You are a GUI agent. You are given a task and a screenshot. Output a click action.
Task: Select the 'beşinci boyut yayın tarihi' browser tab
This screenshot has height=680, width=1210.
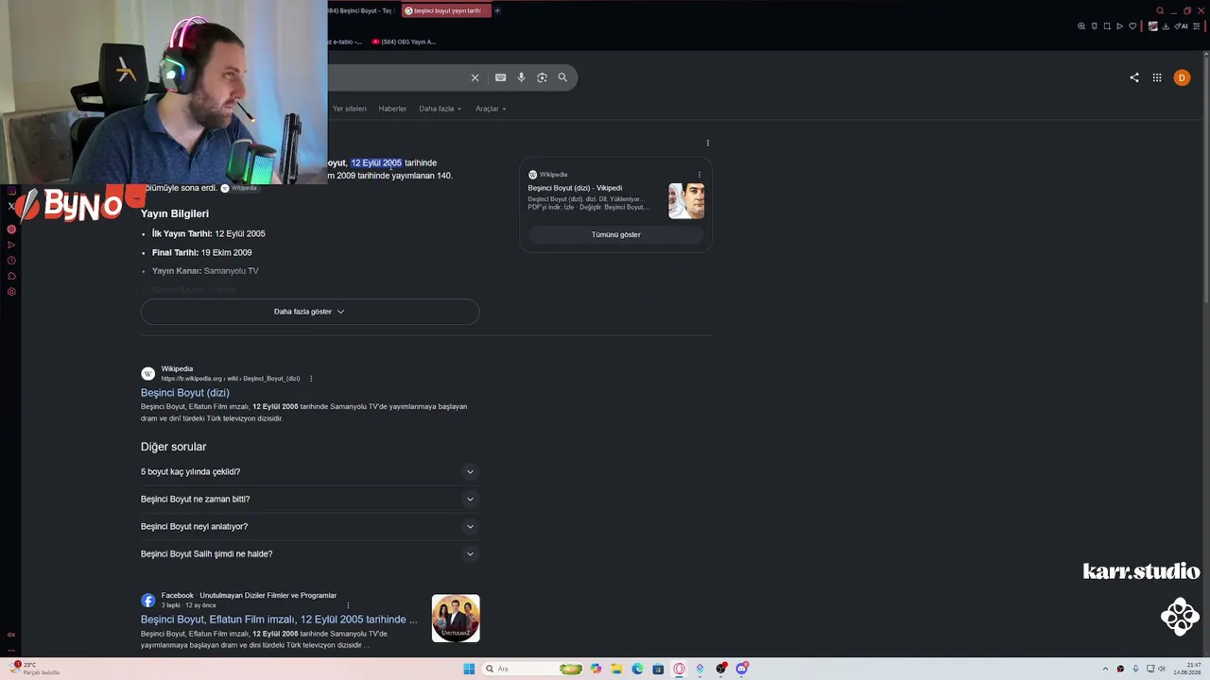[x=445, y=10]
